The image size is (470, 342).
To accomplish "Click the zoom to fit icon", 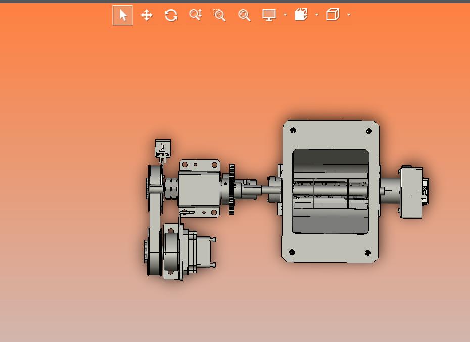I will pos(244,15).
